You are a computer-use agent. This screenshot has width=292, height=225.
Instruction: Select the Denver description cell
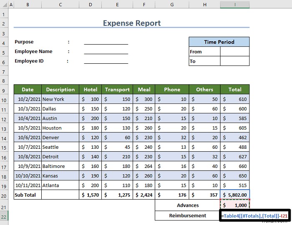coord(60,137)
